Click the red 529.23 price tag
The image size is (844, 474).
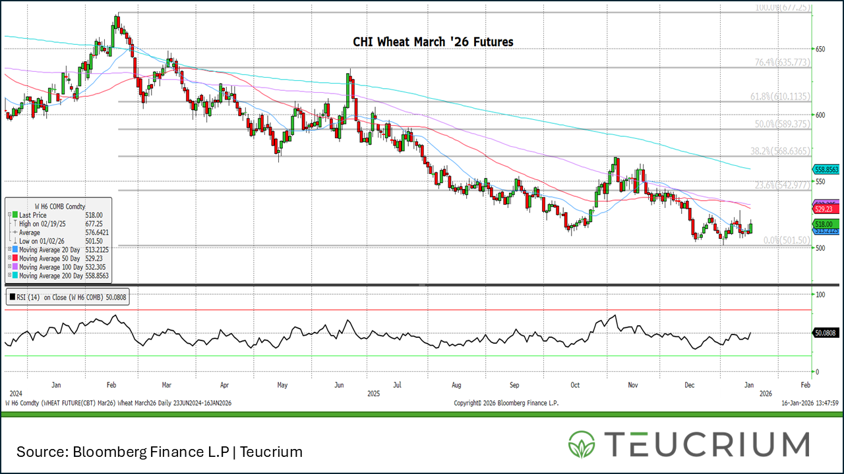pyautogui.click(x=826, y=209)
